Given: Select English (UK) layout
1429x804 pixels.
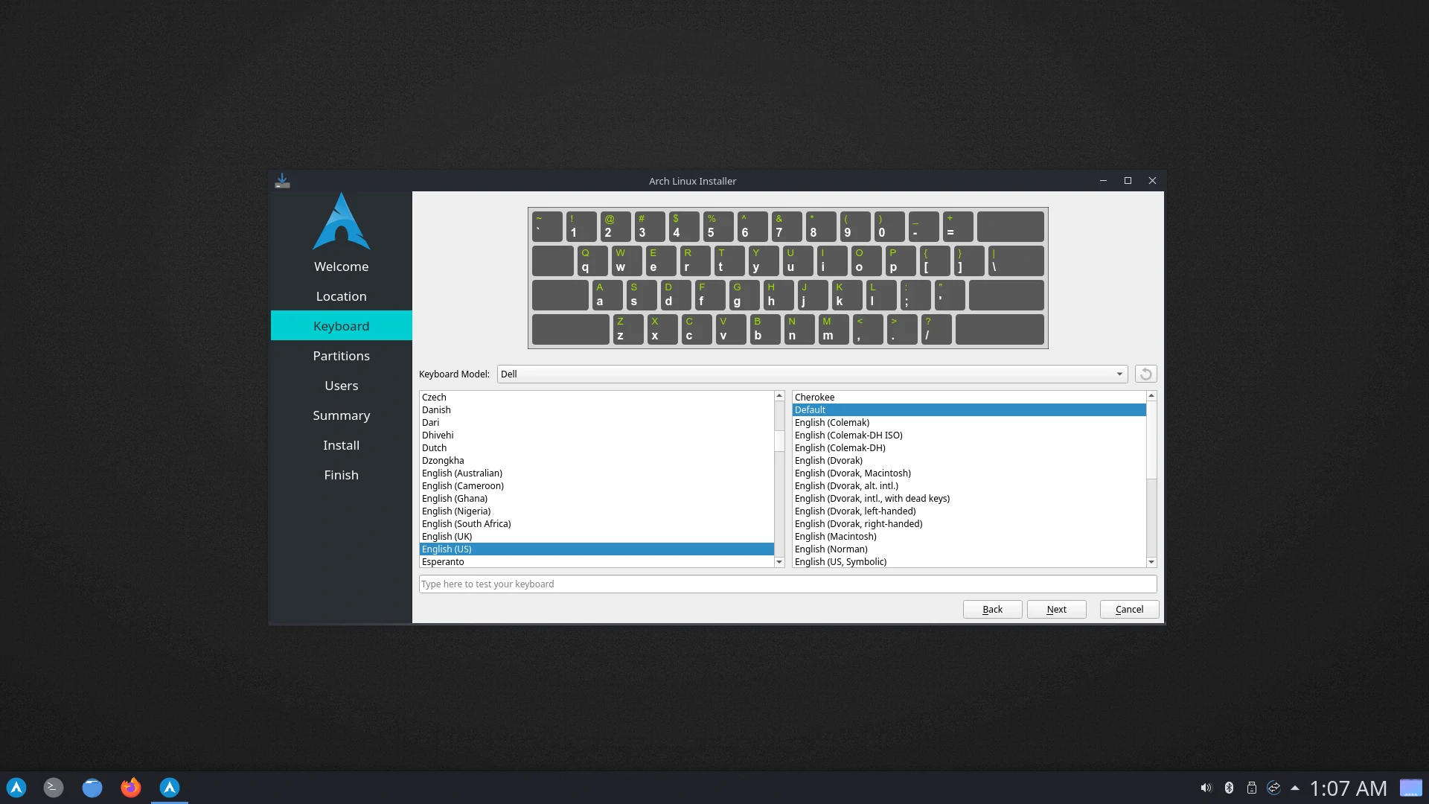Looking at the screenshot, I should point(447,536).
